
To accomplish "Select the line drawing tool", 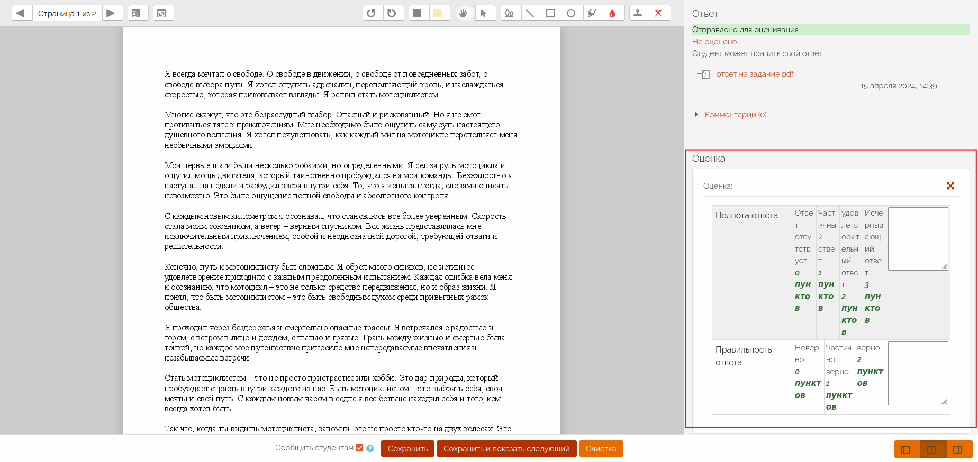I will pyautogui.click(x=531, y=13).
